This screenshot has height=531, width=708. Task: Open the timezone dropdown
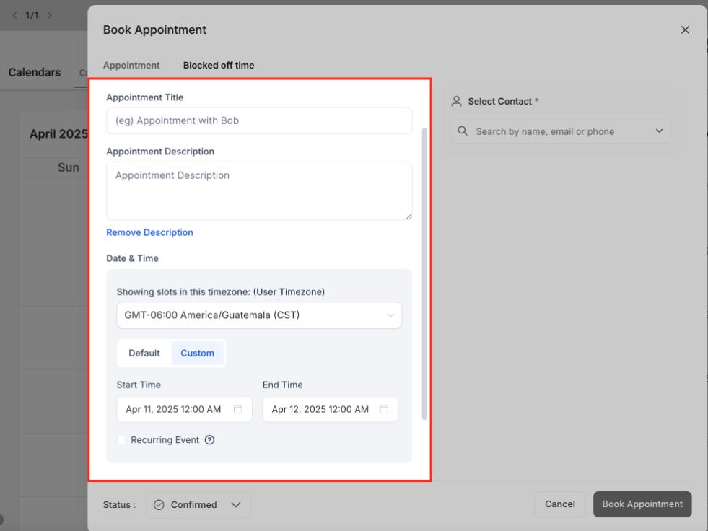[259, 315]
